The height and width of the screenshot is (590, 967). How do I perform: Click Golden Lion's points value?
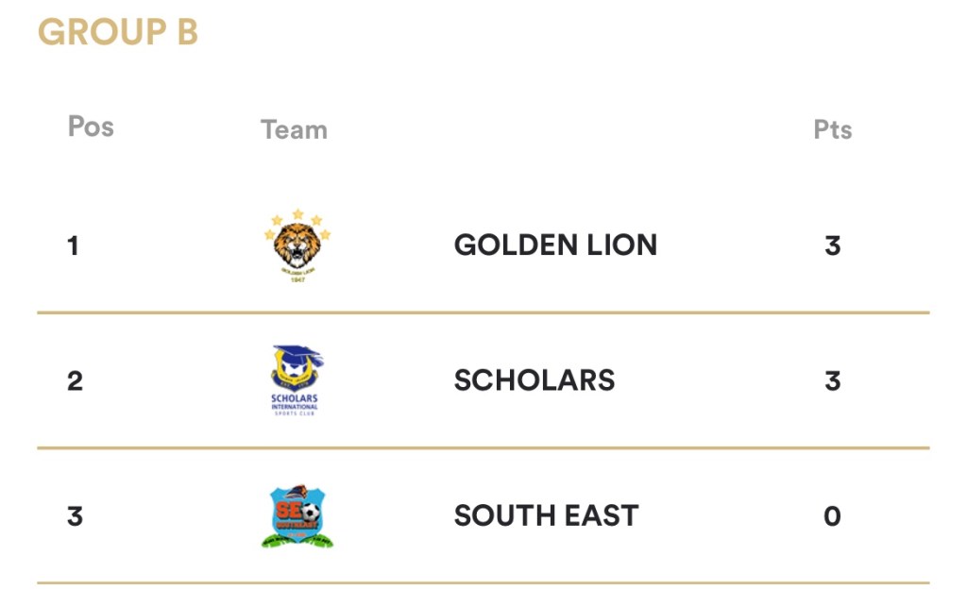pyautogui.click(x=832, y=246)
